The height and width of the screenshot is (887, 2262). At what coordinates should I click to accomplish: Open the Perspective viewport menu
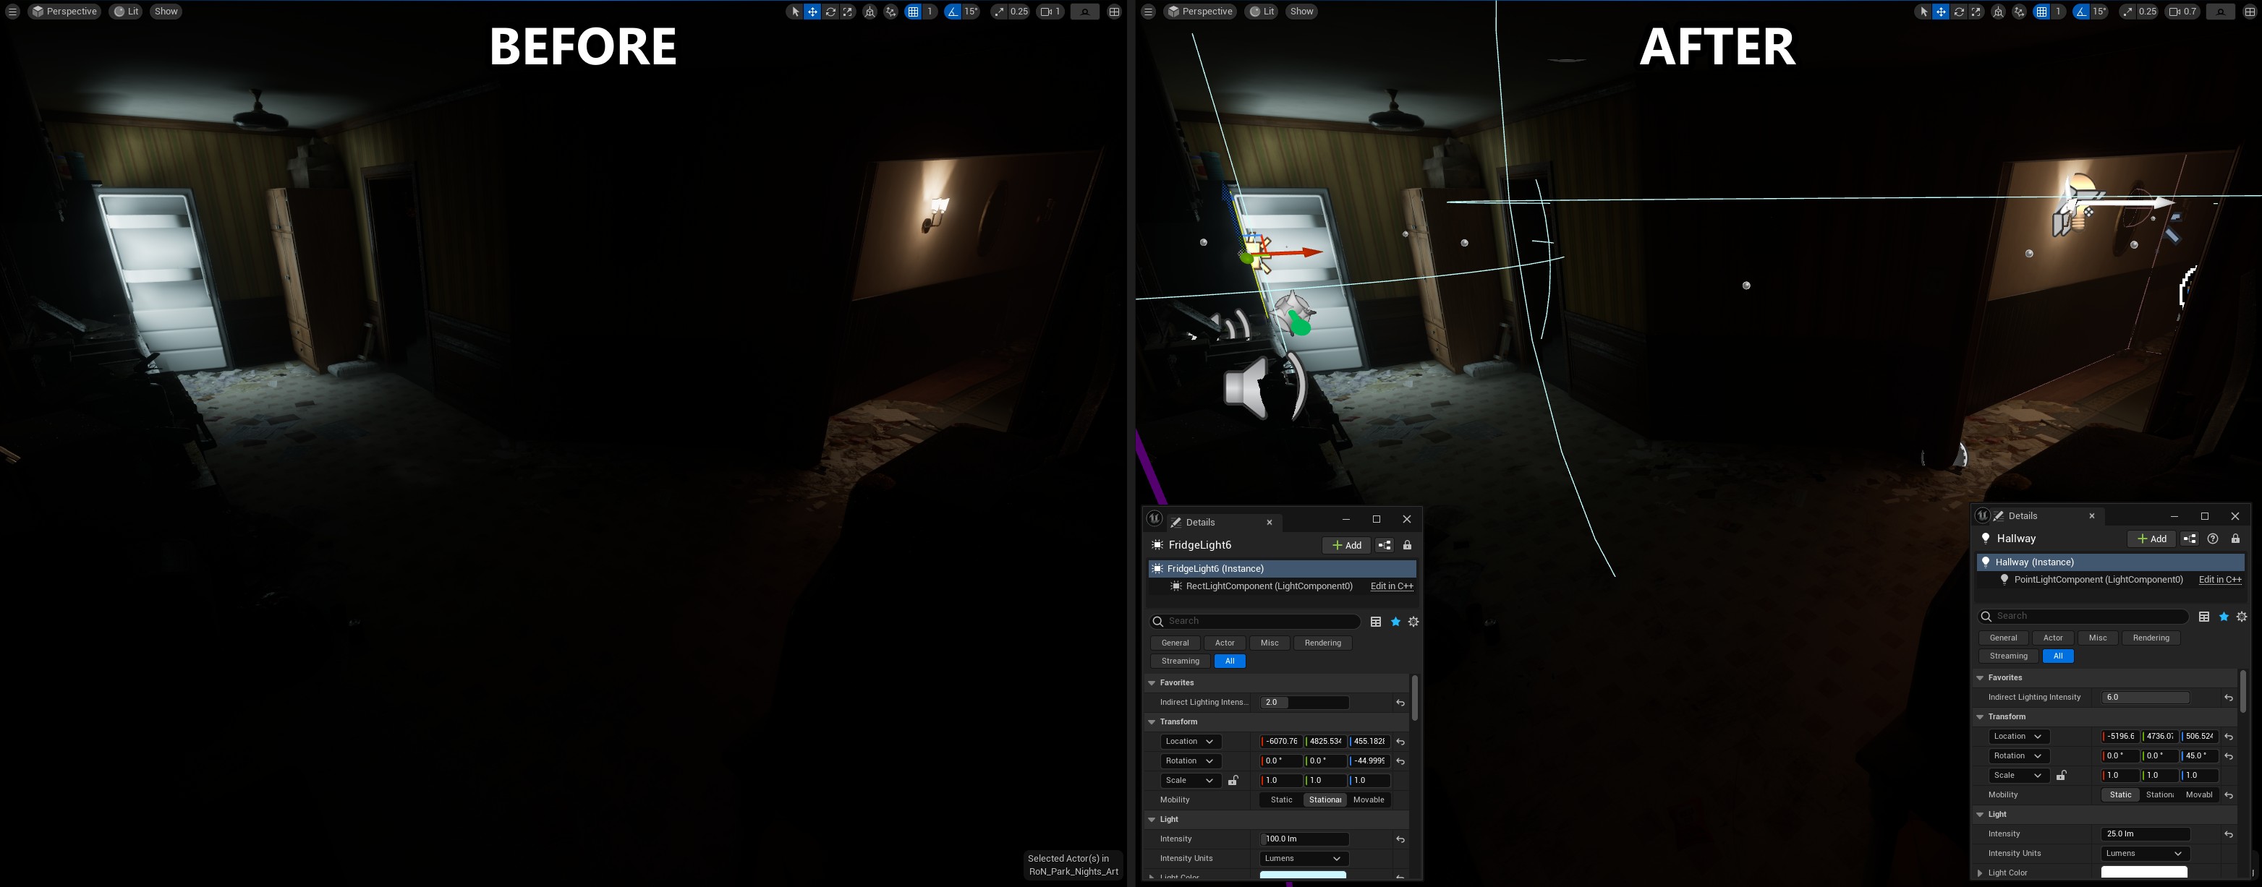pos(64,12)
